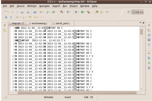Expand the Debug dropdown arrow
The height and width of the screenshot is (101, 152).
click(x=79, y=12)
